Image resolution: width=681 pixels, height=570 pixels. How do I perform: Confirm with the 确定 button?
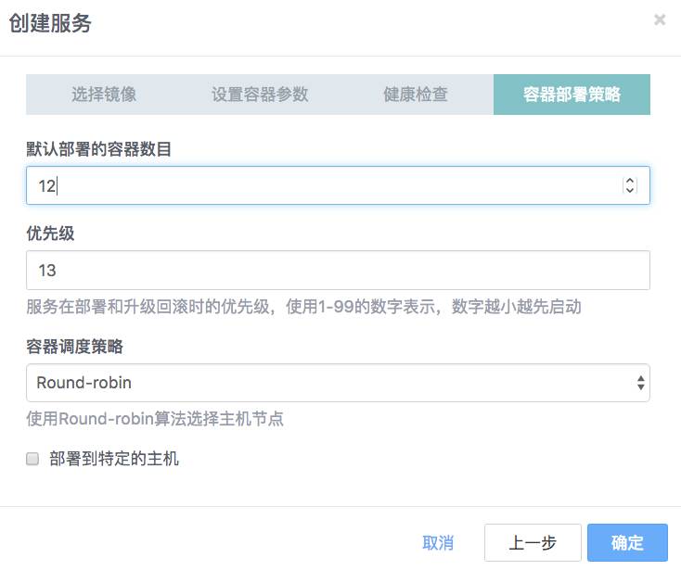[627, 543]
